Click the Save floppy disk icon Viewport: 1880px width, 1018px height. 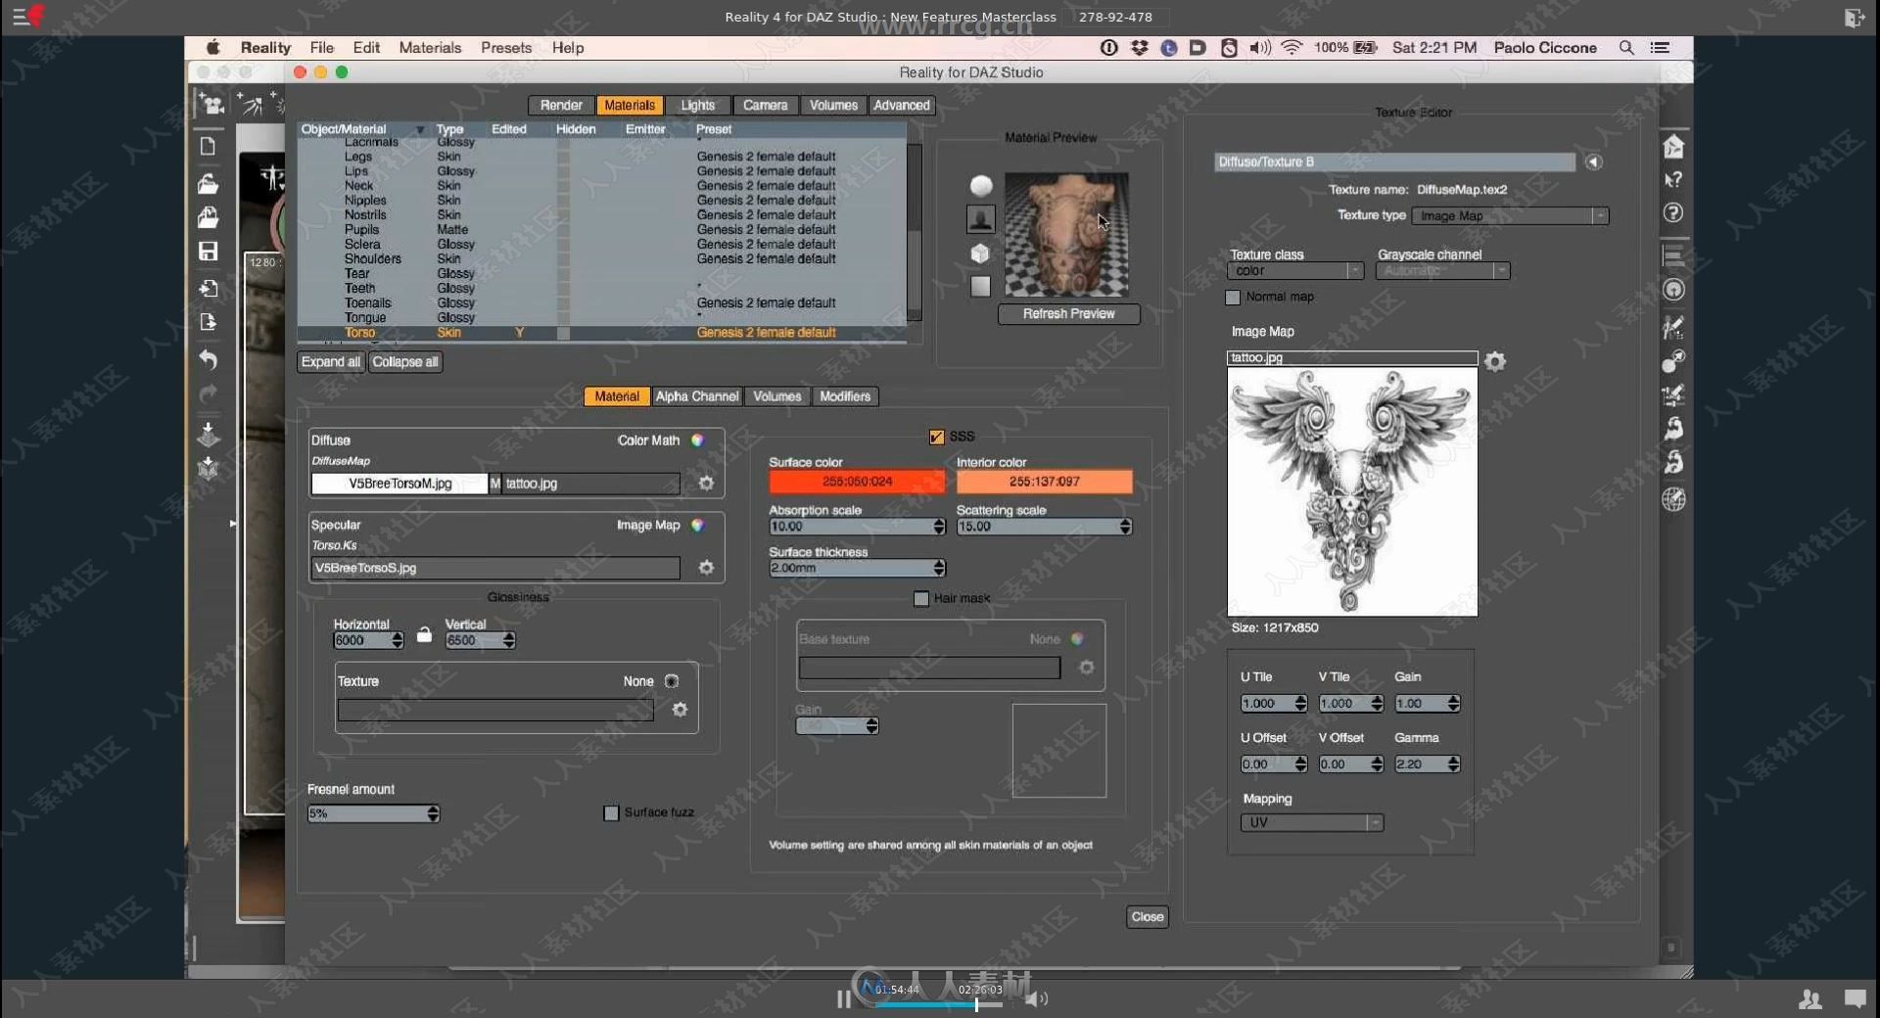(x=208, y=252)
